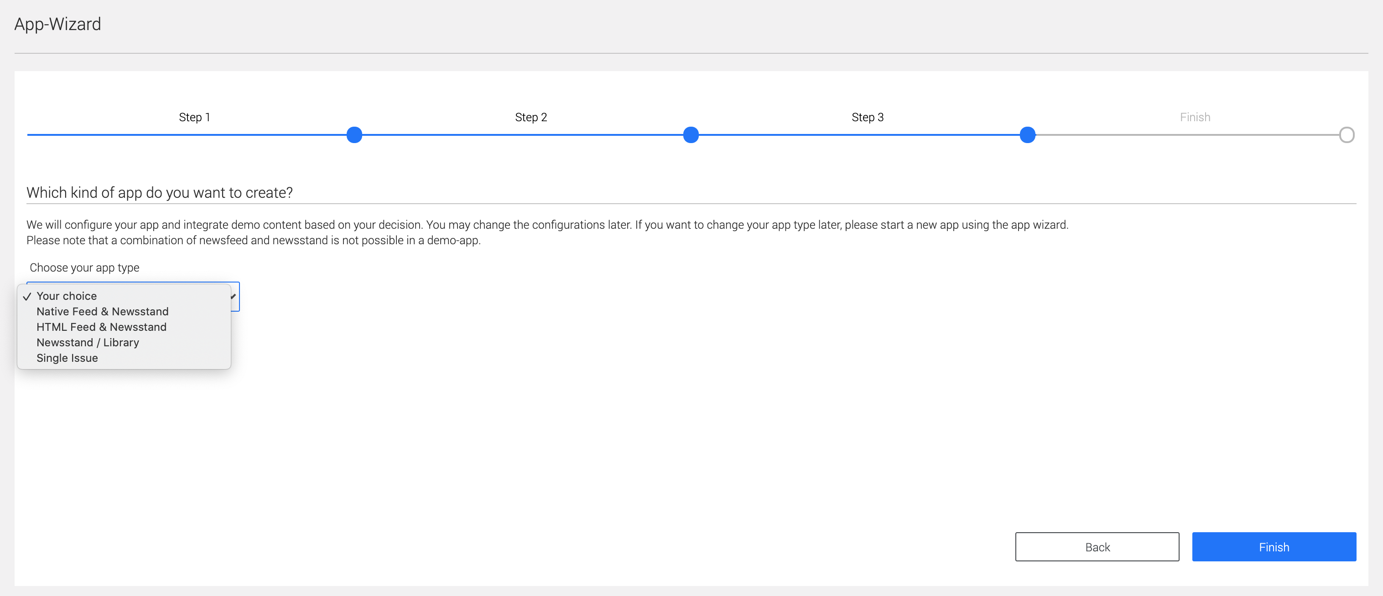Image resolution: width=1383 pixels, height=596 pixels.
Task: Click the empty Finish progress circle
Action: coord(1347,135)
